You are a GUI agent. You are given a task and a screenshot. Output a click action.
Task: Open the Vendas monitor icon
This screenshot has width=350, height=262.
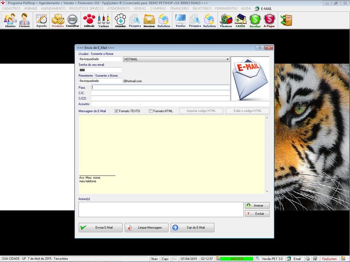tap(180, 20)
